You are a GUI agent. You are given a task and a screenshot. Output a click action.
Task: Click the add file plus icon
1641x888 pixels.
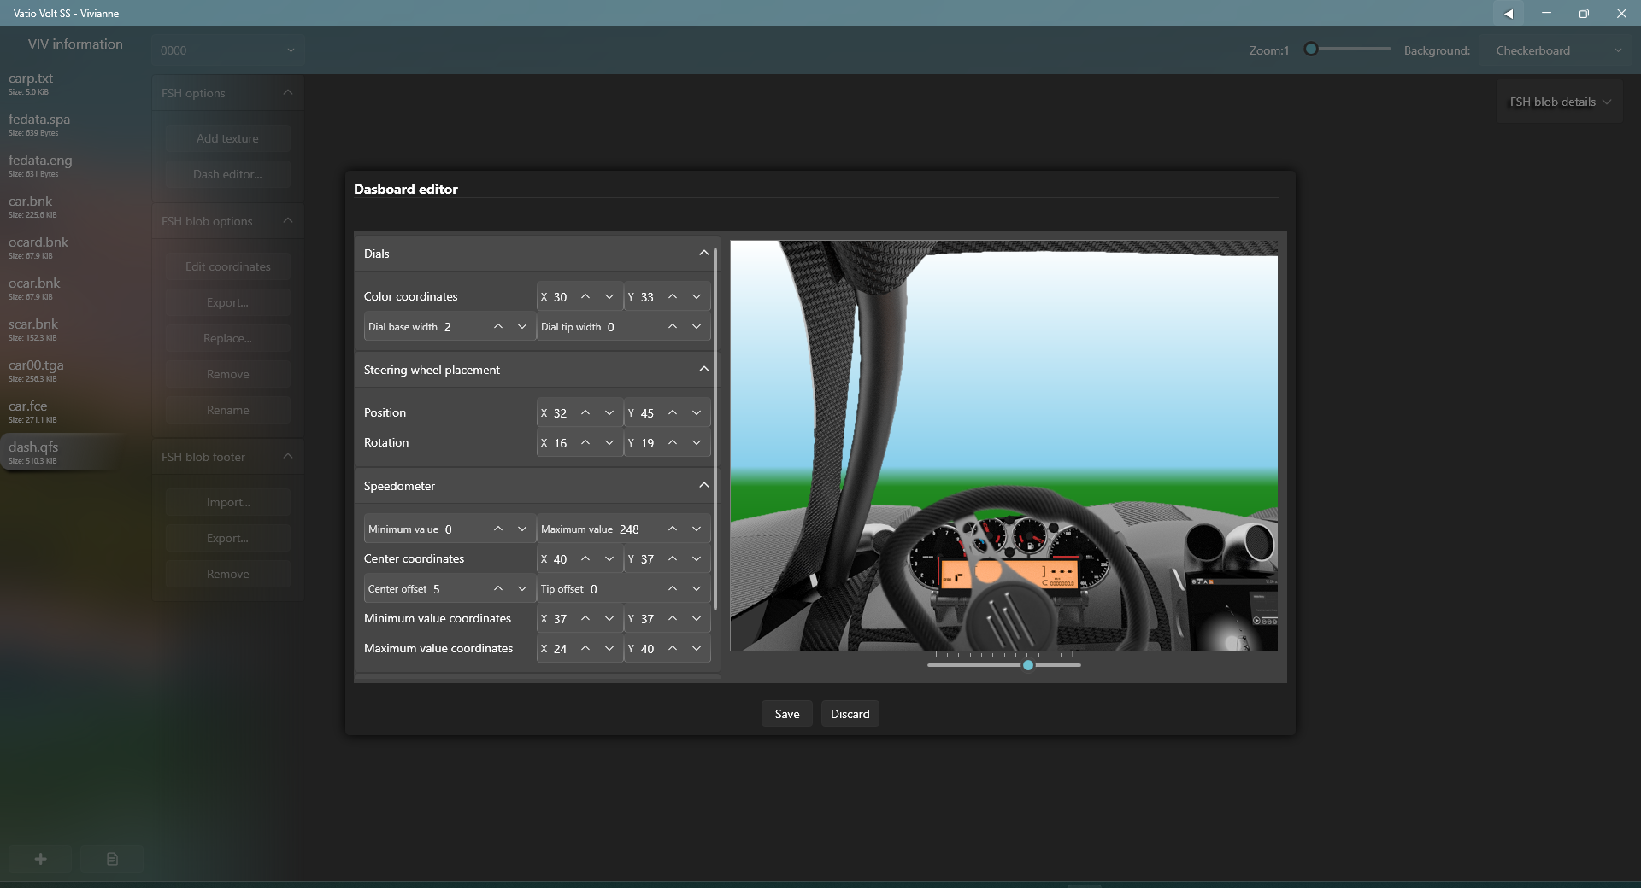coord(40,859)
